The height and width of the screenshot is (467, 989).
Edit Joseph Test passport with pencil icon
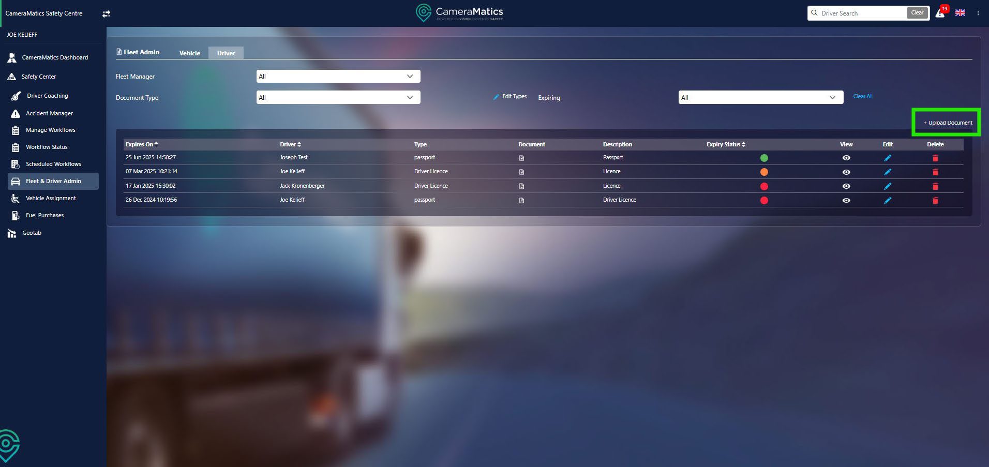point(888,158)
